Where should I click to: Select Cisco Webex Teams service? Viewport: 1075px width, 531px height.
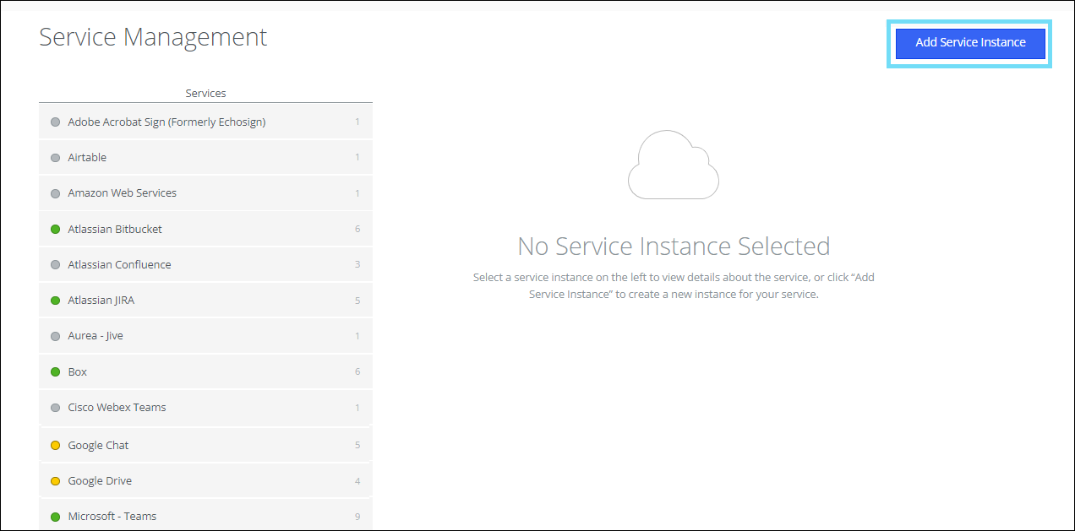(x=117, y=408)
